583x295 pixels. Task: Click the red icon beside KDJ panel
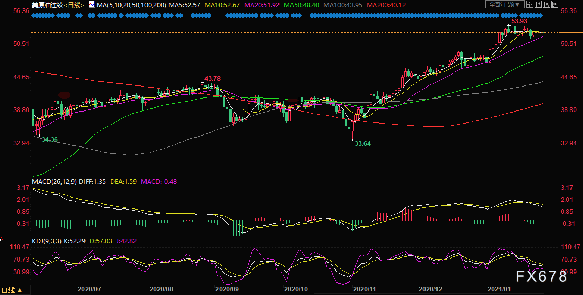point(1,240)
